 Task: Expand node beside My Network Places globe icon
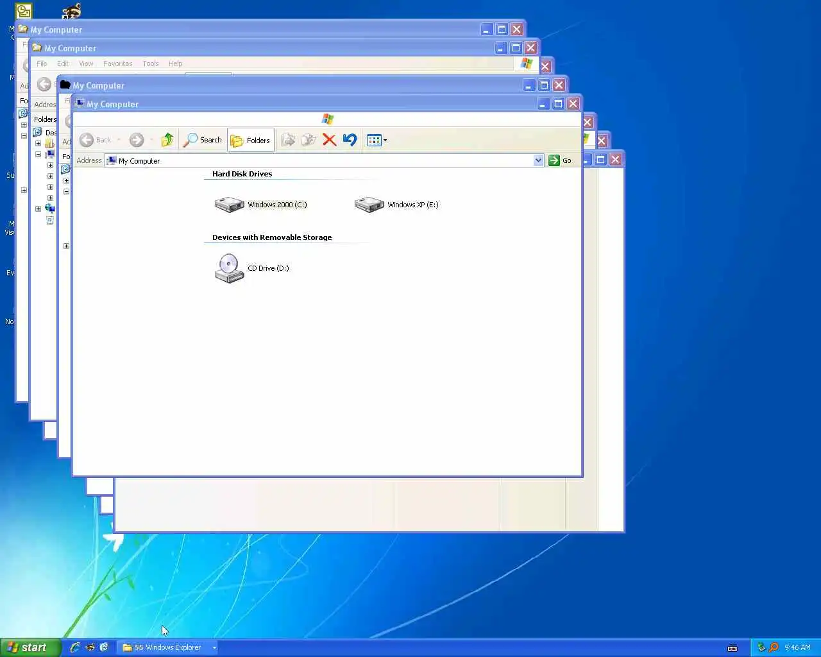click(38, 209)
